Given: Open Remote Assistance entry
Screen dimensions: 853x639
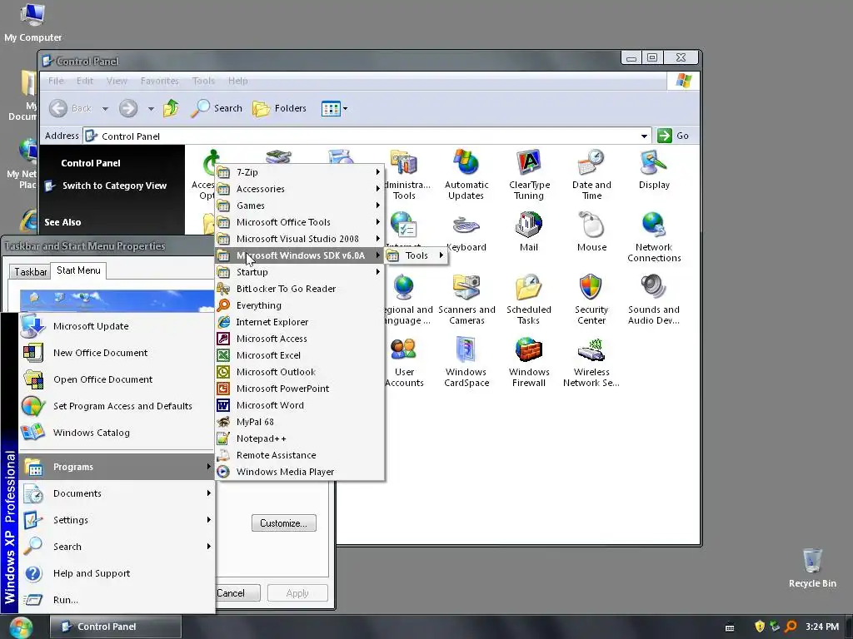Looking at the screenshot, I should [300, 455].
